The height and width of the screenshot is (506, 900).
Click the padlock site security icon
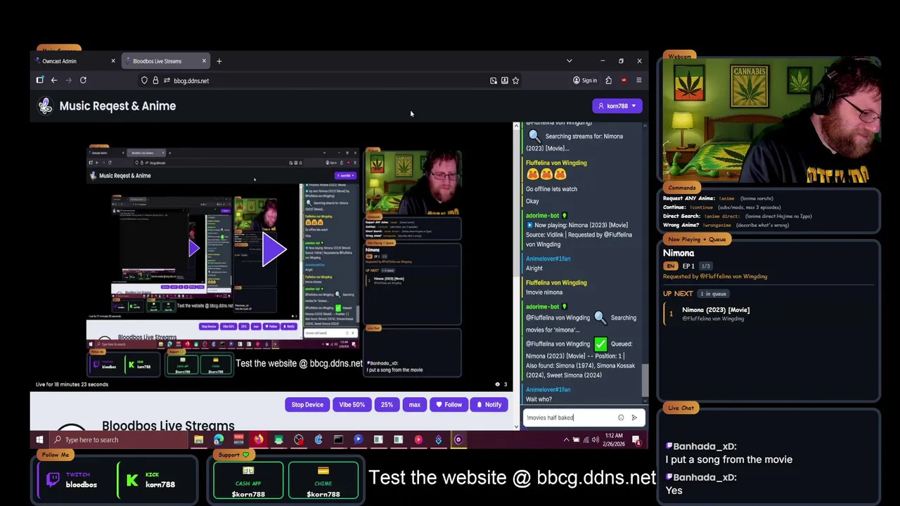pyautogui.click(x=155, y=80)
